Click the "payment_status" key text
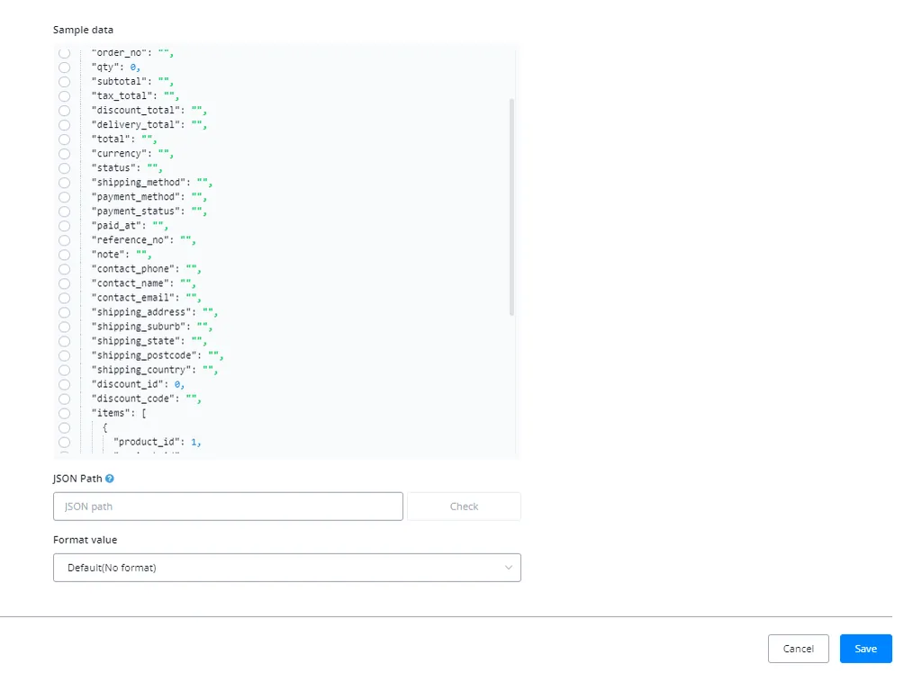904x682 pixels. 139,211
